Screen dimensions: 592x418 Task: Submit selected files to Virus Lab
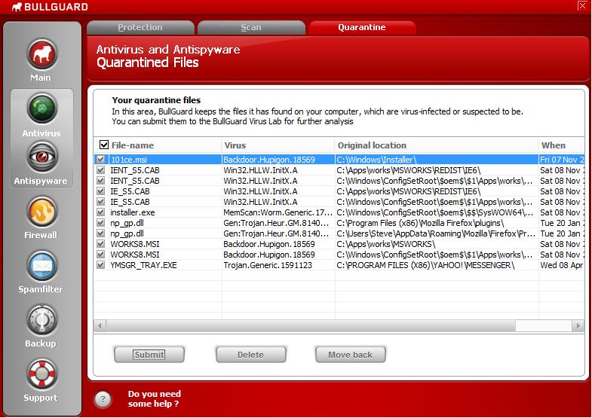(149, 355)
